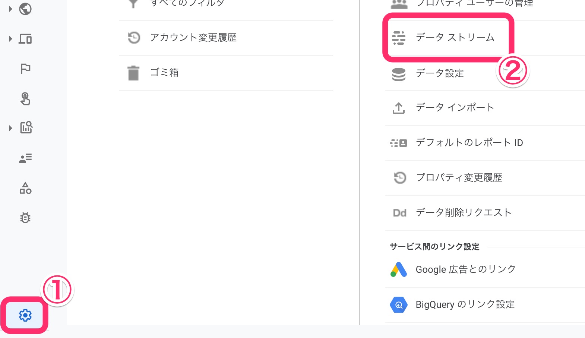Open デフォルトのレポート ID setting
Image resolution: width=585 pixels, height=338 pixels.
(x=469, y=143)
